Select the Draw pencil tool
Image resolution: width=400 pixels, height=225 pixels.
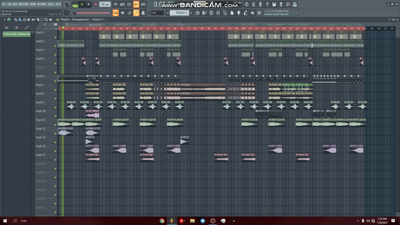pos(16,20)
